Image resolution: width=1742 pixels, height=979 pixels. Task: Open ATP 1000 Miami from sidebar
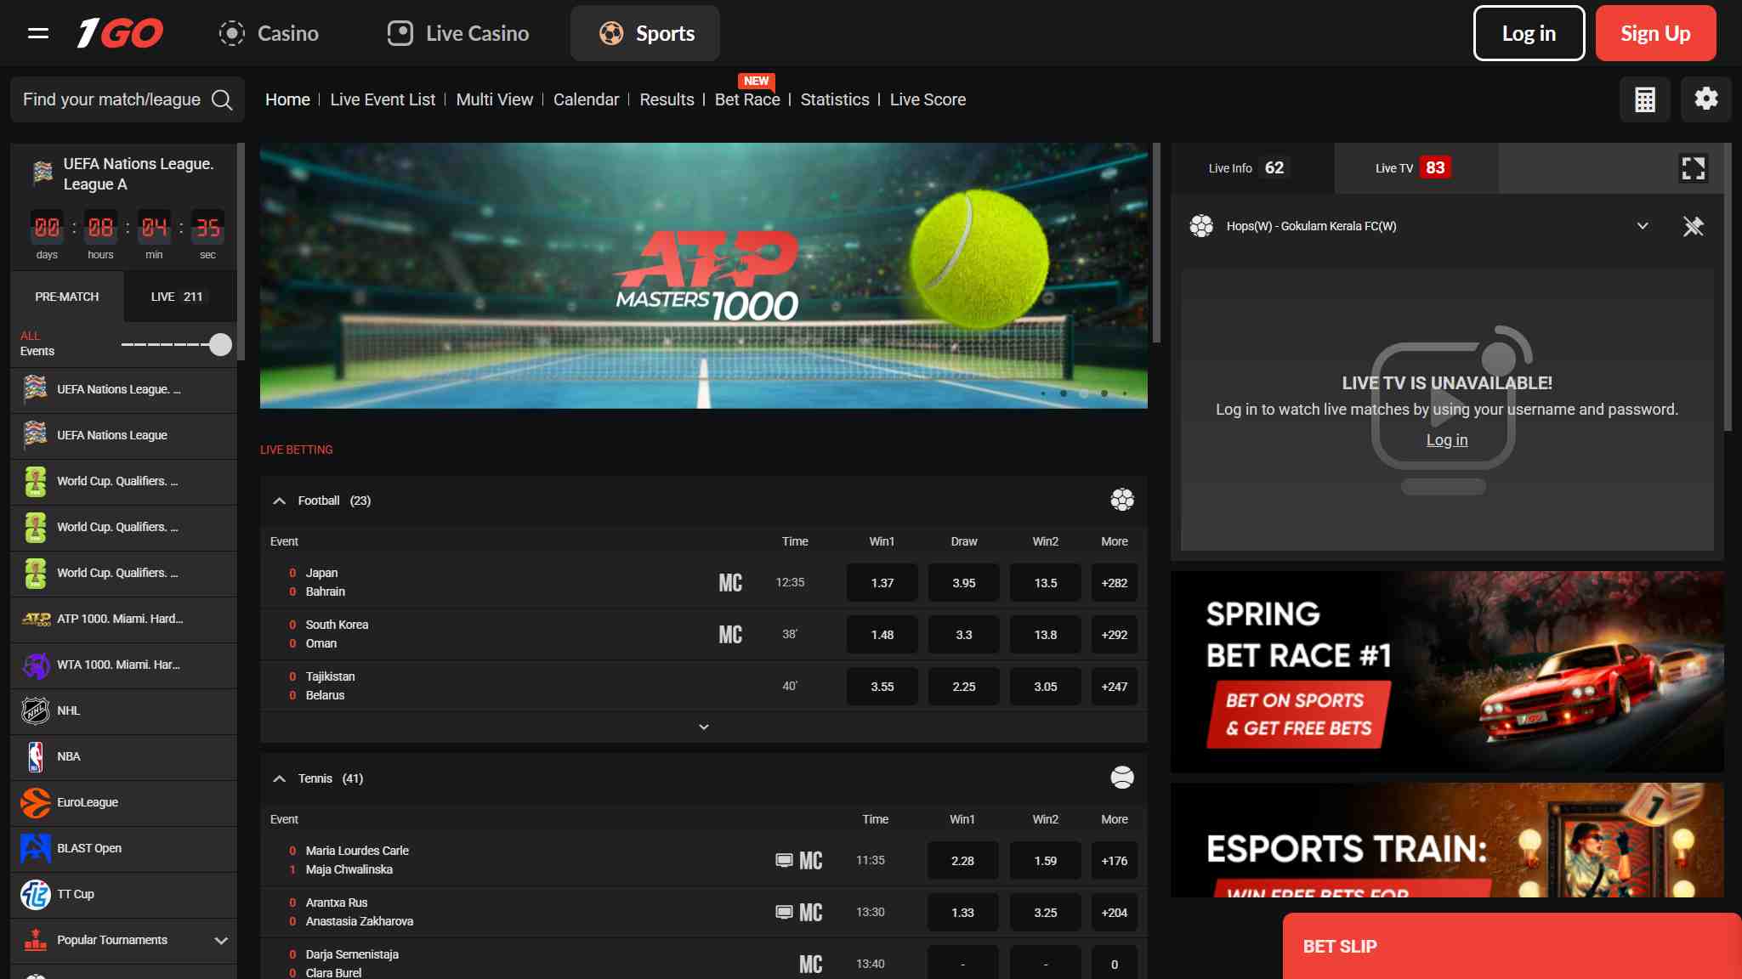pyautogui.click(x=124, y=619)
